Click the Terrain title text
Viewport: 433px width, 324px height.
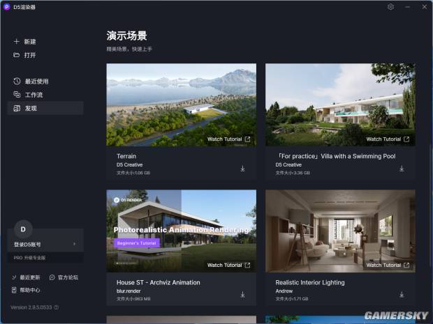(126, 156)
